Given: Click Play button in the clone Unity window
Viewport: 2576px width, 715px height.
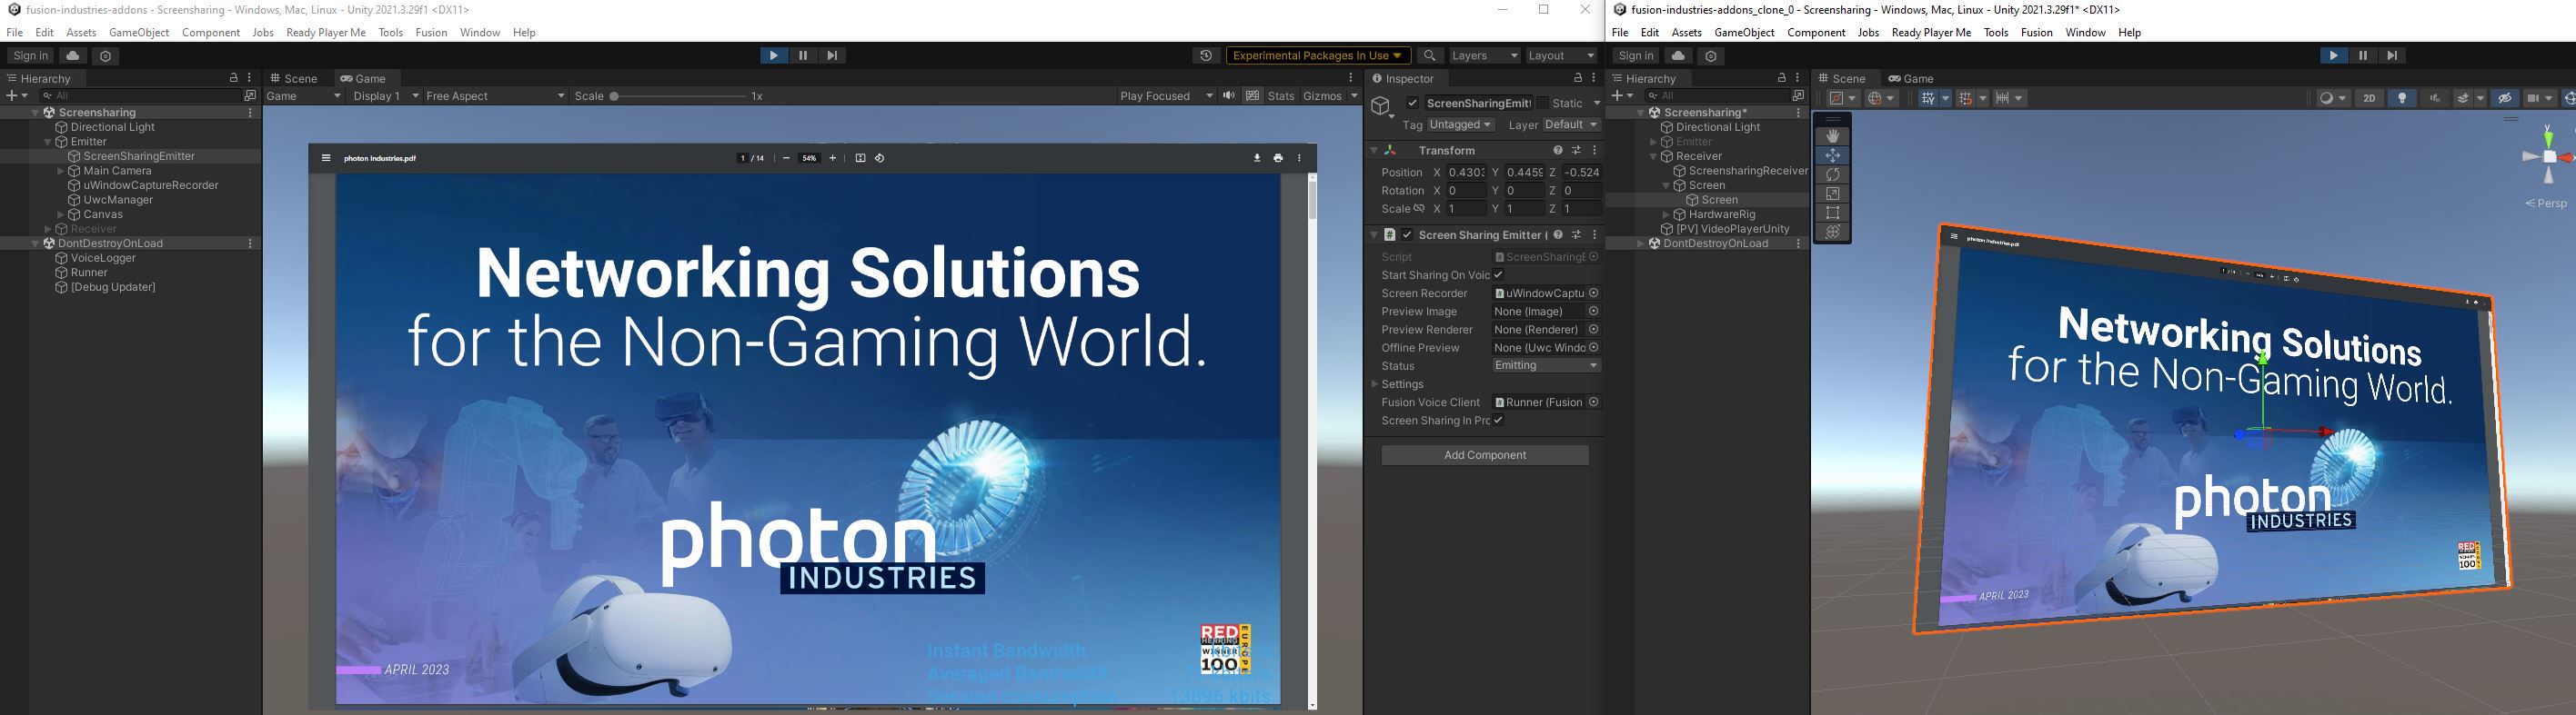Looking at the screenshot, I should [2333, 56].
